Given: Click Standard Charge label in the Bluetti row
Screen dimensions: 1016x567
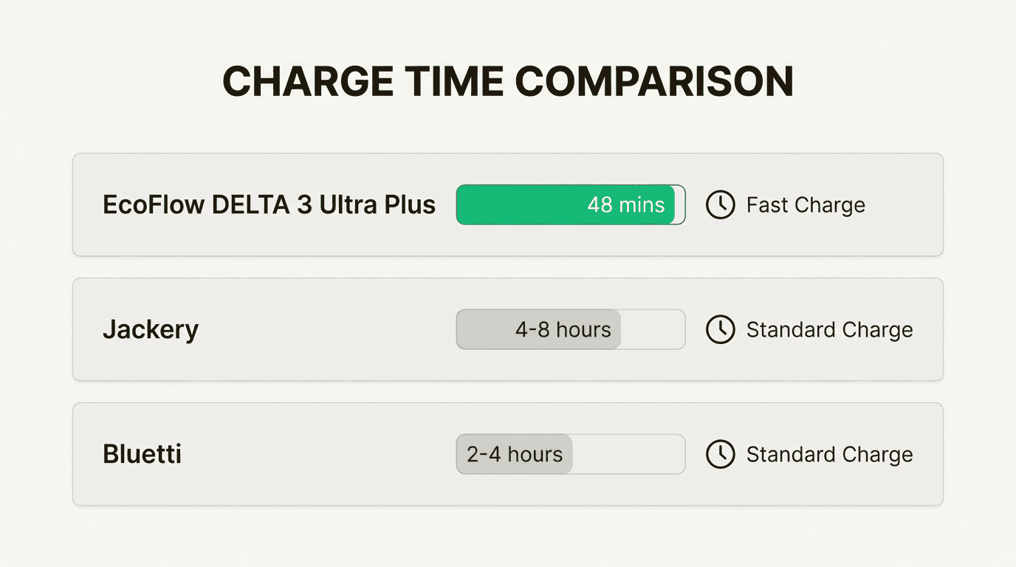Looking at the screenshot, I should (x=829, y=454).
